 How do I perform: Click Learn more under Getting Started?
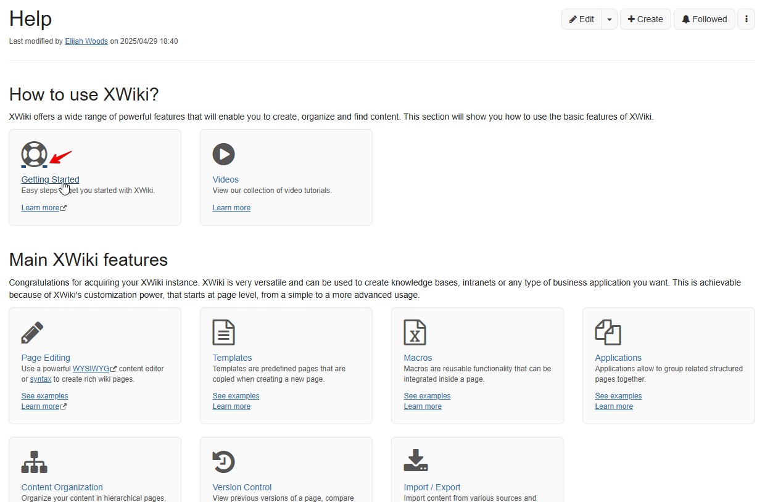(x=40, y=208)
